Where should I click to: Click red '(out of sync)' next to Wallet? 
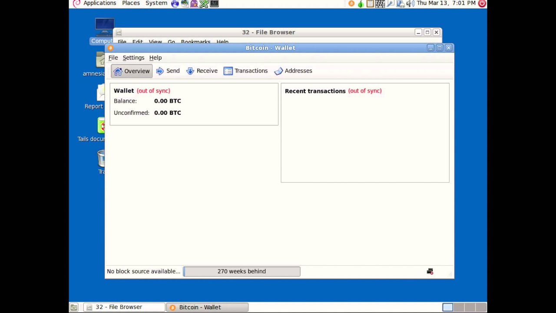pyautogui.click(x=153, y=91)
